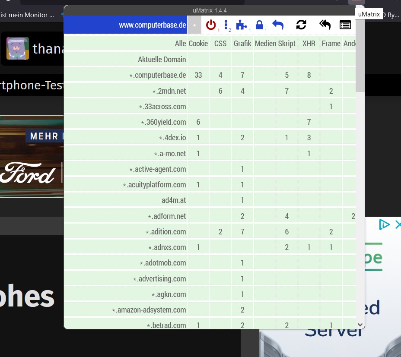Image resolution: width=401 pixels, height=357 pixels.
Task: Click the *.4dex.io domain label
Action: coord(172,137)
